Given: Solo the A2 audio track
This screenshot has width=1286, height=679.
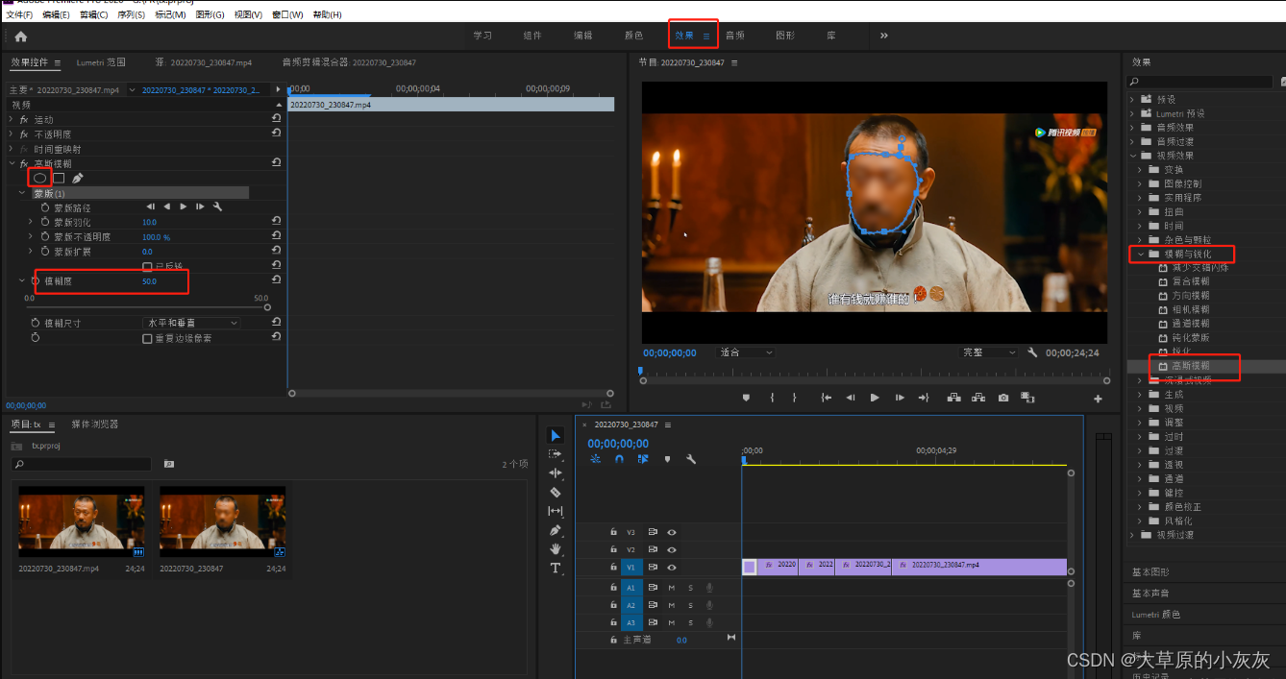Looking at the screenshot, I should [x=690, y=605].
